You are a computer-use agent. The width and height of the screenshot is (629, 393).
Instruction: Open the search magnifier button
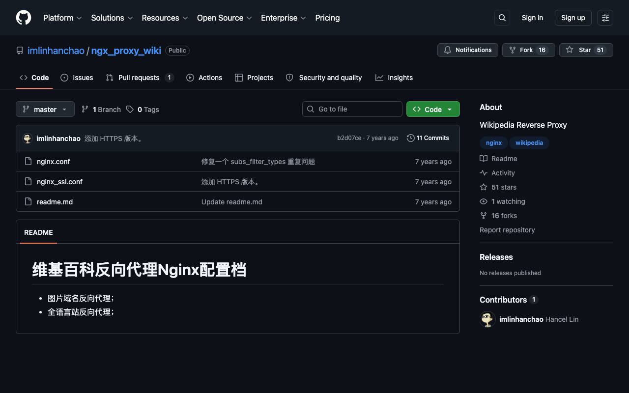click(x=502, y=18)
